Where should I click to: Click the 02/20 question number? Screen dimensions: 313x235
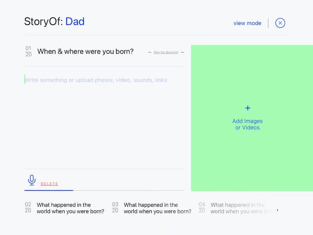coord(28,208)
